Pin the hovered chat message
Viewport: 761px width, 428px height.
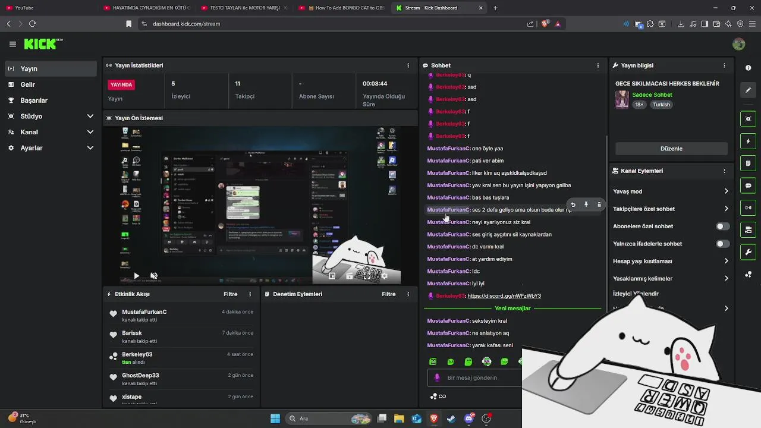[x=586, y=204]
